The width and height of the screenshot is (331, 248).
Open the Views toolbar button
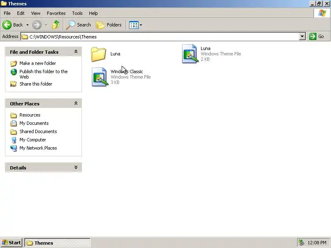pos(134,25)
